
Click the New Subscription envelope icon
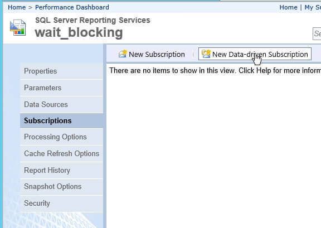point(123,54)
